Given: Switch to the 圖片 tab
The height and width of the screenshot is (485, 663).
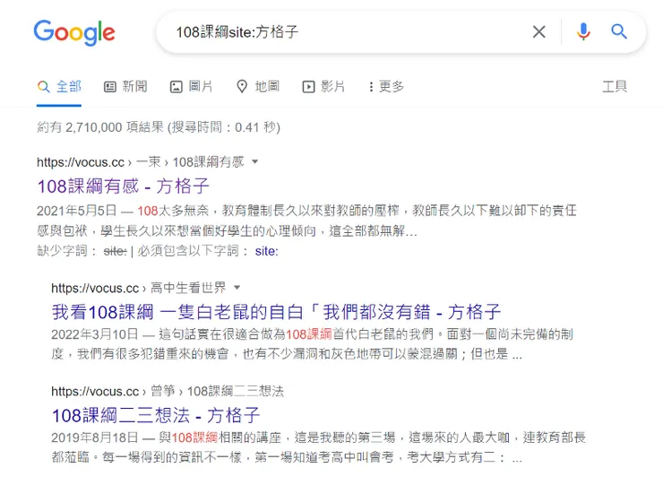Looking at the screenshot, I should [191, 87].
